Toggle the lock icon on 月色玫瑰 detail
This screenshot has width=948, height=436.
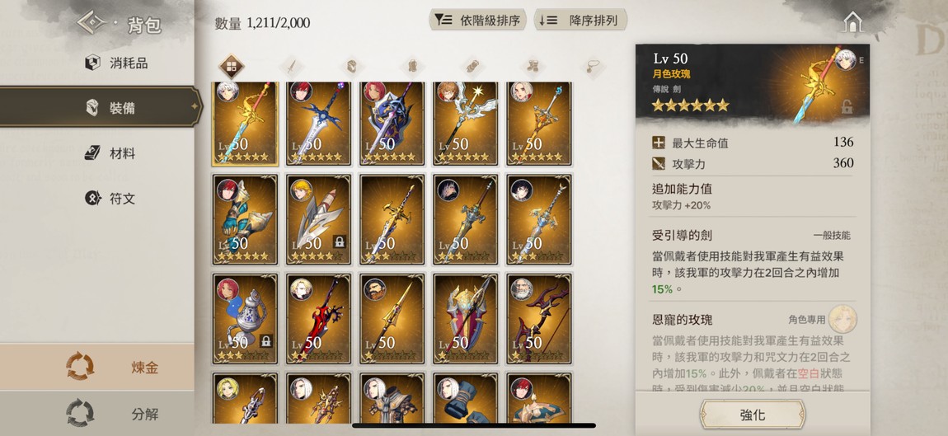click(847, 107)
